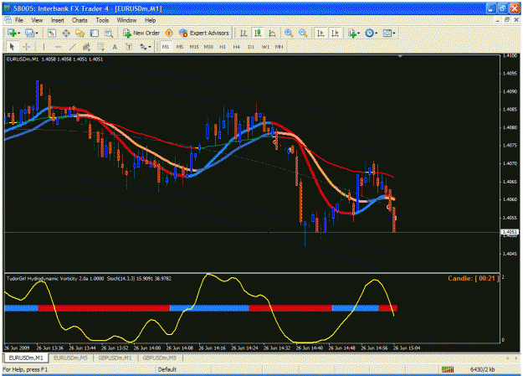This screenshot has height=376, width=523.
Task: Switch to line chart display
Action: 272,33
